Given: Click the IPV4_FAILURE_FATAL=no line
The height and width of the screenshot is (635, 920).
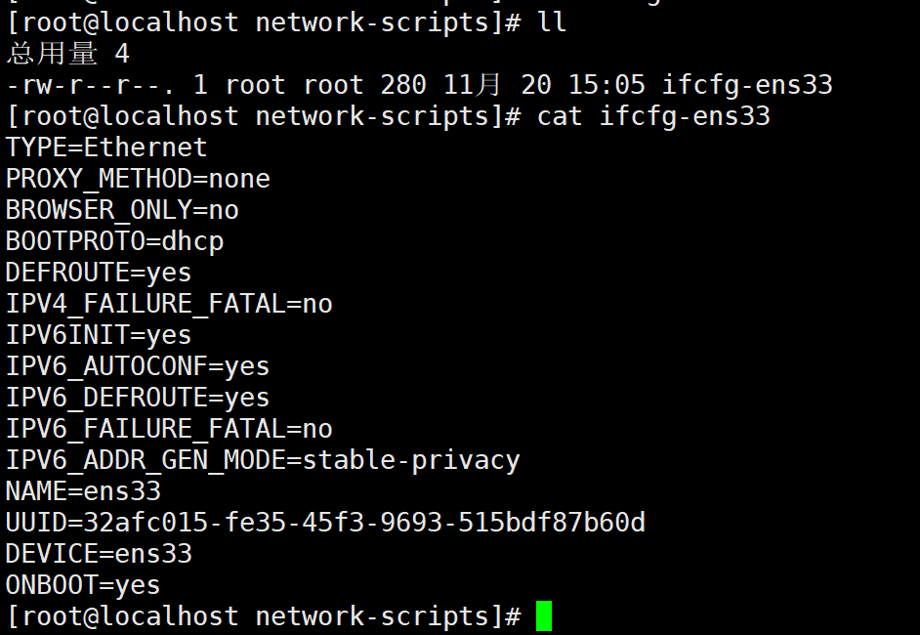Looking at the screenshot, I should click(169, 304).
